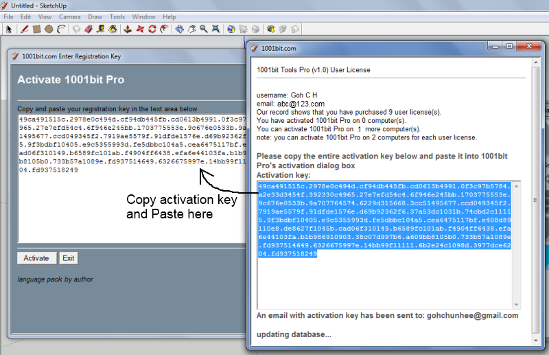Pick the pink Eraser tool
549x355 pixels.
89,29
